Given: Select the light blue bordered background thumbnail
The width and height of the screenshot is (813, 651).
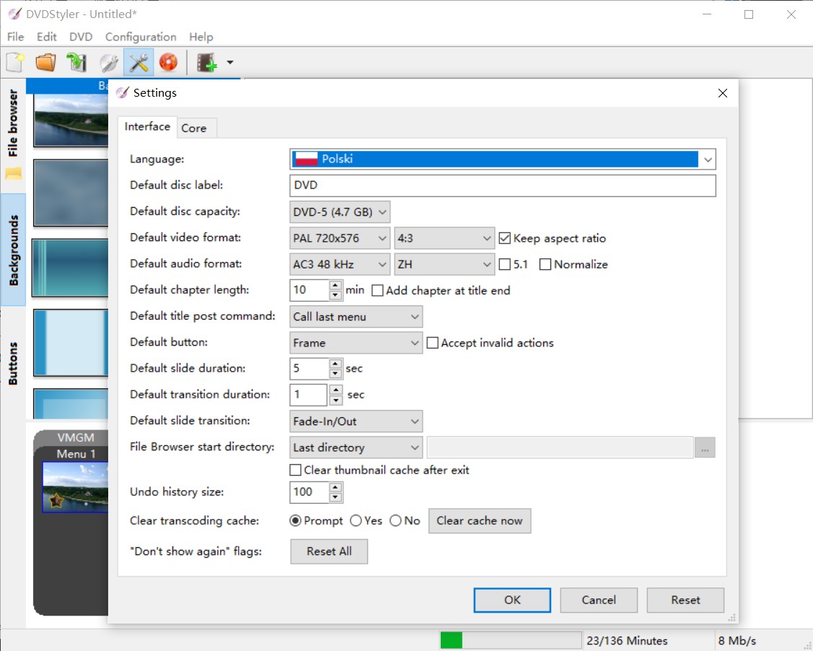Looking at the screenshot, I should pyautogui.click(x=71, y=343).
